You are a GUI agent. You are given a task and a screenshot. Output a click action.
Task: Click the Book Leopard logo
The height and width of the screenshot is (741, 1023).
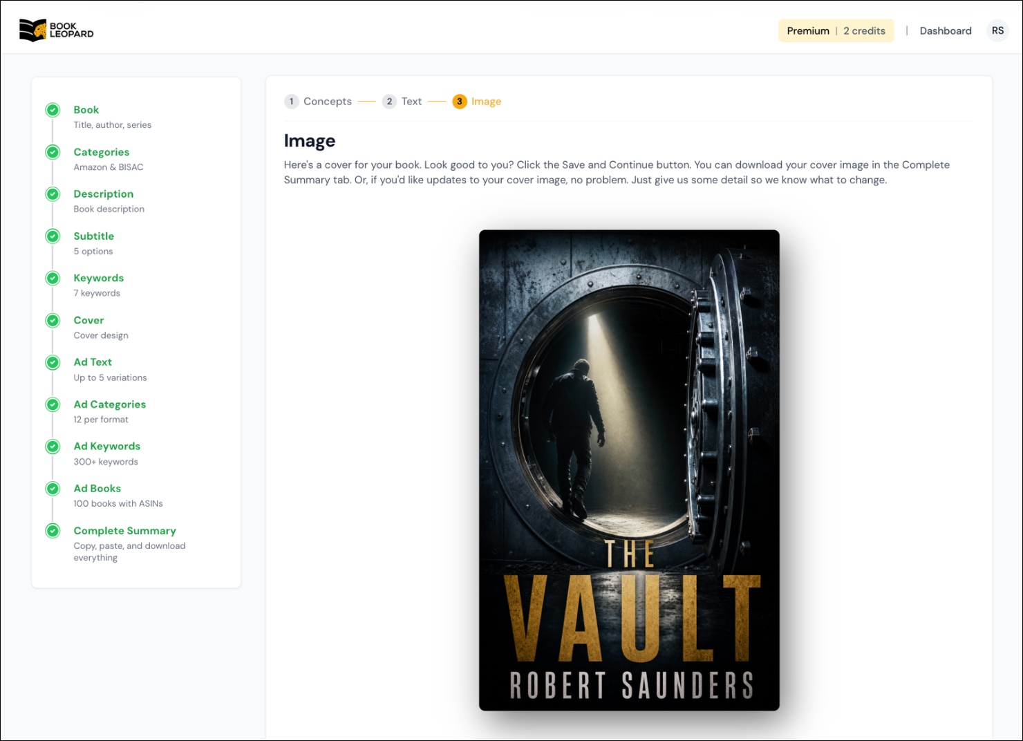click(56, 30)
